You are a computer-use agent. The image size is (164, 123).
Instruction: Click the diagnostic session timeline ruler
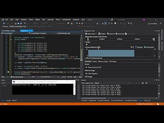(121, 39)
